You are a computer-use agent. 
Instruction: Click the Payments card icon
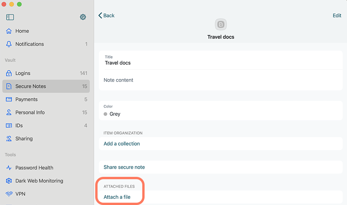[9, 99]
